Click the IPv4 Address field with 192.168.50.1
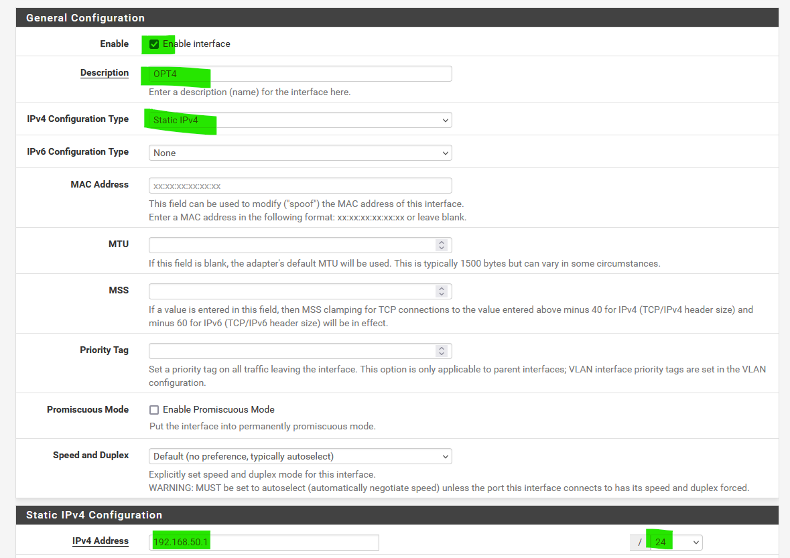 263,543
